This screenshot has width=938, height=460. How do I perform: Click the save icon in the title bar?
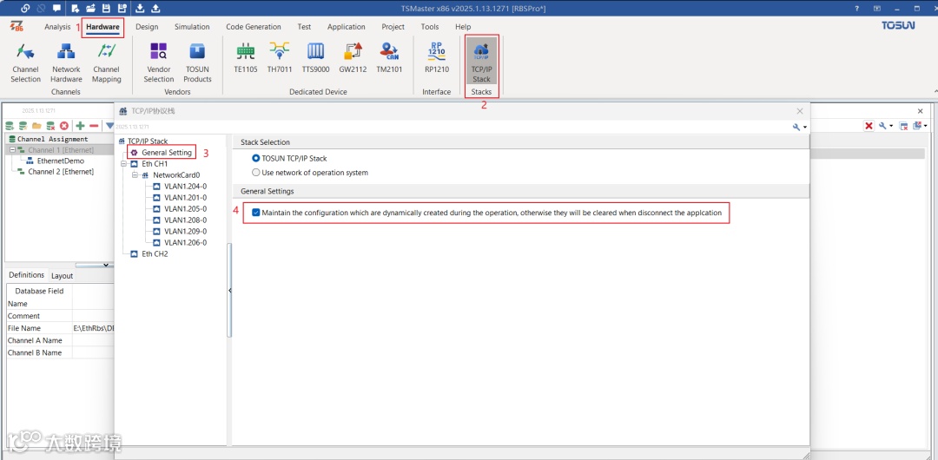tap(106, 9)
